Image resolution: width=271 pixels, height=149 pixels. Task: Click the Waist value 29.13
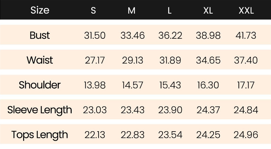click(133, 60)
